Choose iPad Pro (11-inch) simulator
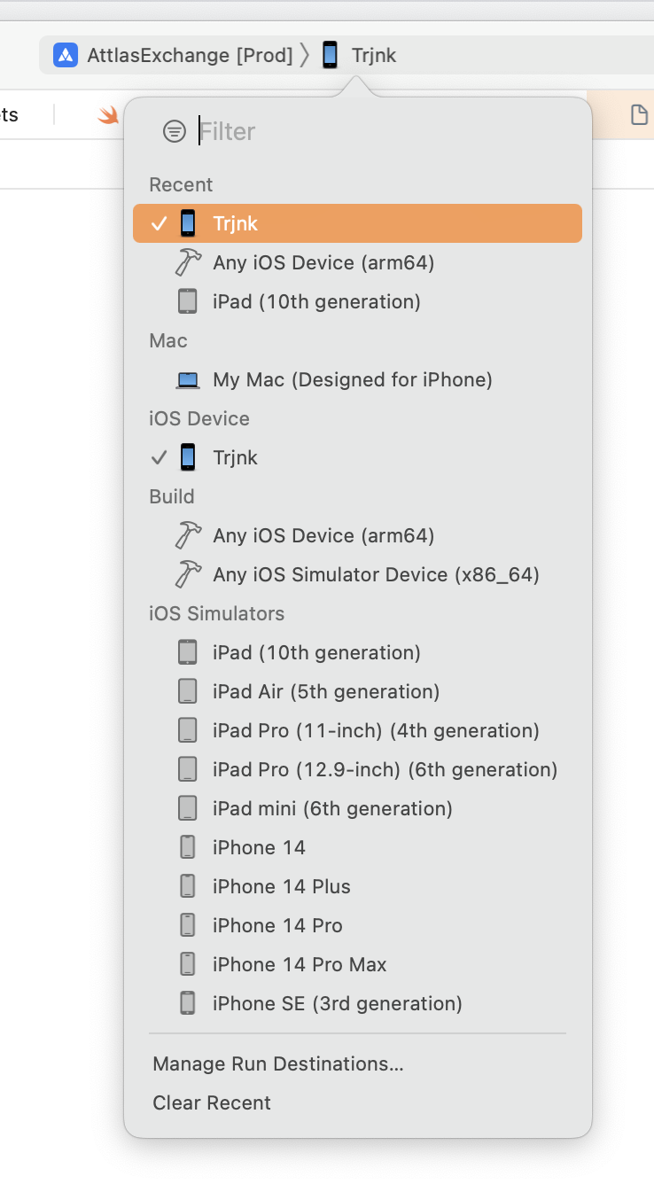 click(376, 730)
